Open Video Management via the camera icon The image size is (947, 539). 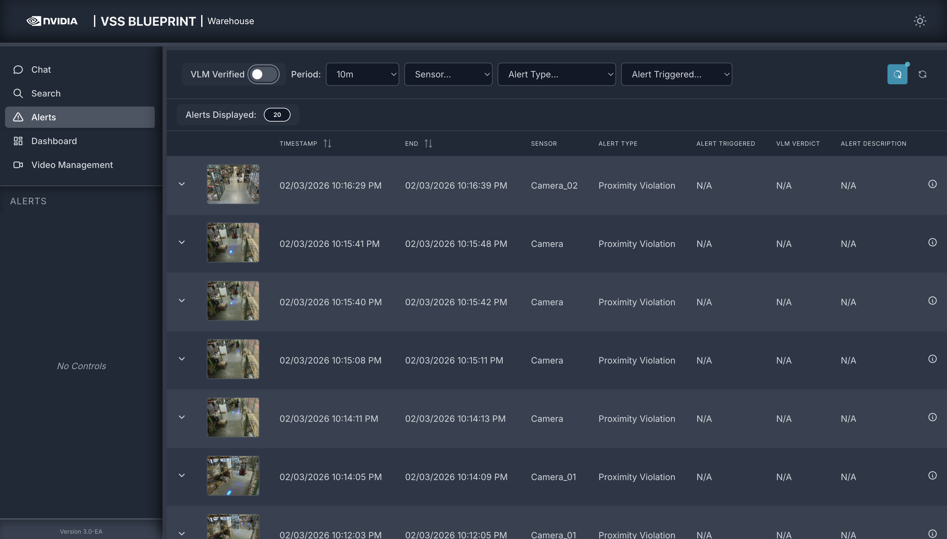pyautogui.click(x=18, y=165)
